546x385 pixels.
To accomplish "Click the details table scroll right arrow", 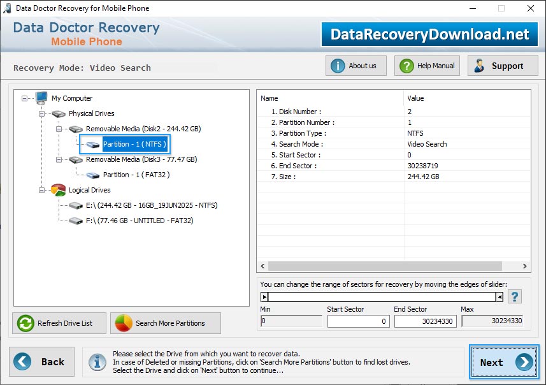I will [x=524, y=266].
